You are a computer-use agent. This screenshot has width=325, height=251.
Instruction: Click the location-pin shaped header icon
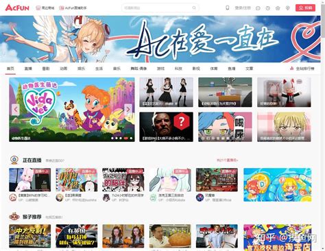(288, 8)
